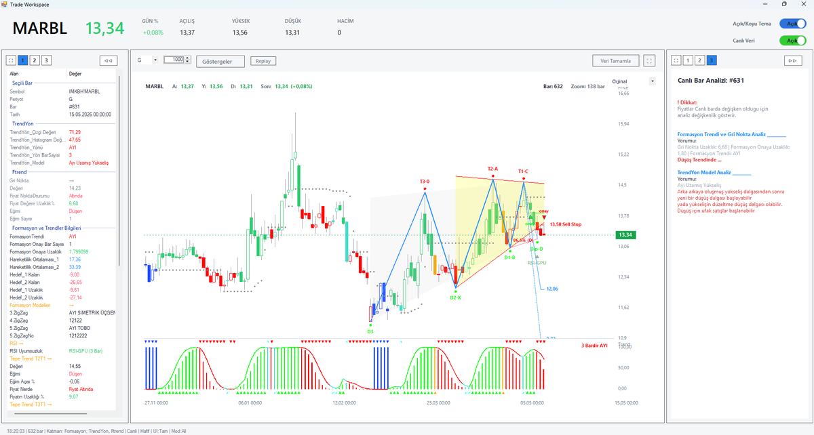Viewport: 814px width, 435px height.
Task: Toggle the Canlı Veri switch
Action: click(x=792, y=41)
